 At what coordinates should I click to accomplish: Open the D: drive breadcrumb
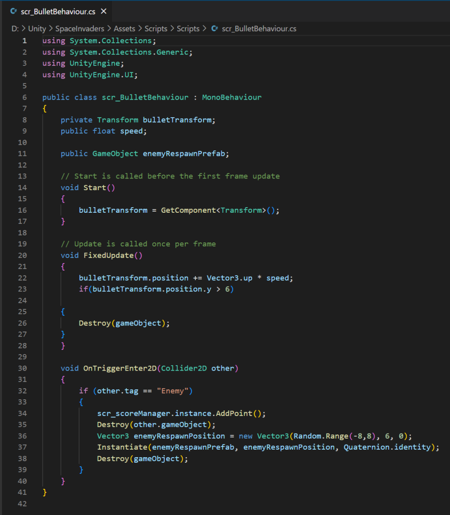(15, 29)
